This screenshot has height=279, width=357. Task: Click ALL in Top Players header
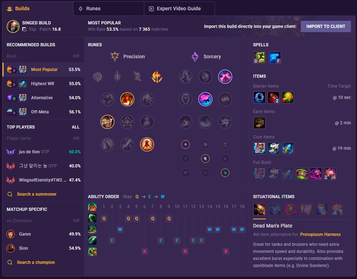tap(76, 127)
